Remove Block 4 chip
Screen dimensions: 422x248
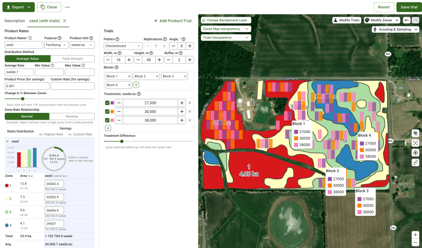coord(129,85)
